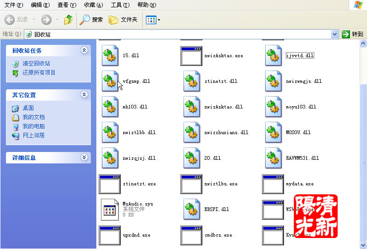Click the 转到 go button
The height and width of the screenshot is (249, 367).
click(352, 34)
